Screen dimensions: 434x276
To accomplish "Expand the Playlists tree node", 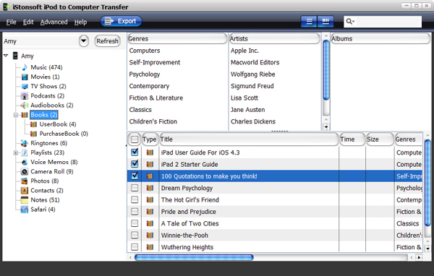I will 16,152.
